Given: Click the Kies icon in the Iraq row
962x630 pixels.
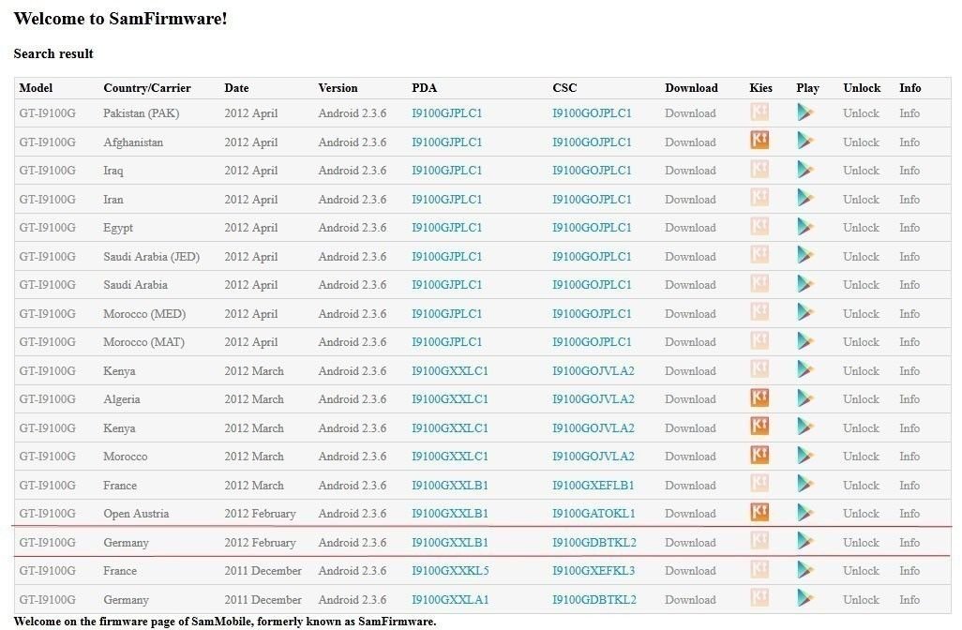Looking at the screenshot, I should pos(759,170).
